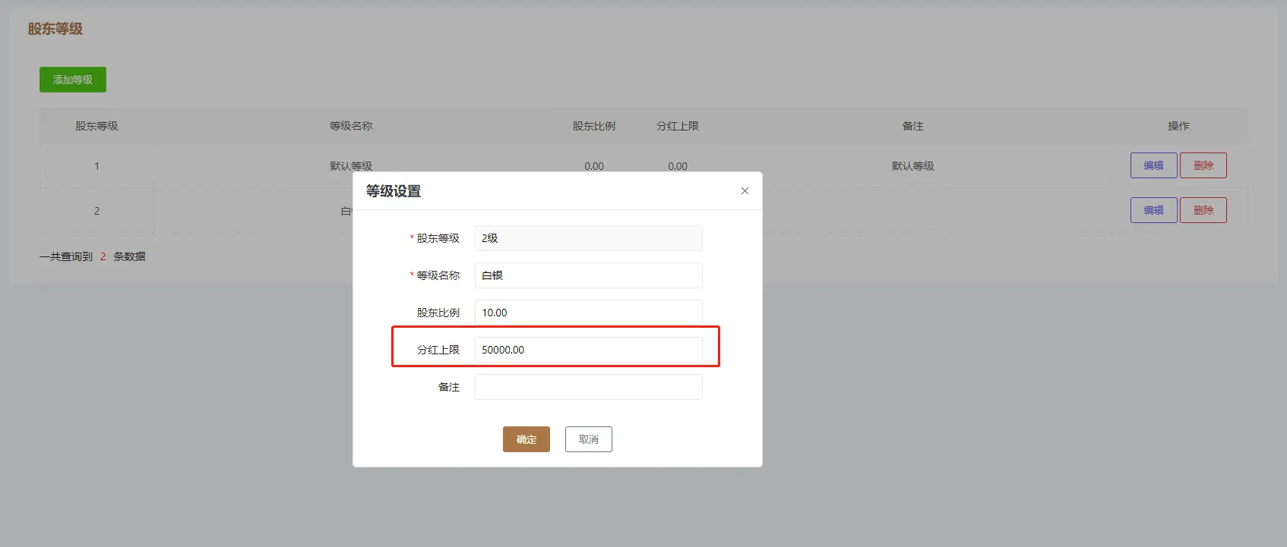Screen dimensions: 1287x547
Task: Click the 等级名称 column header
Action: (351, 126)
